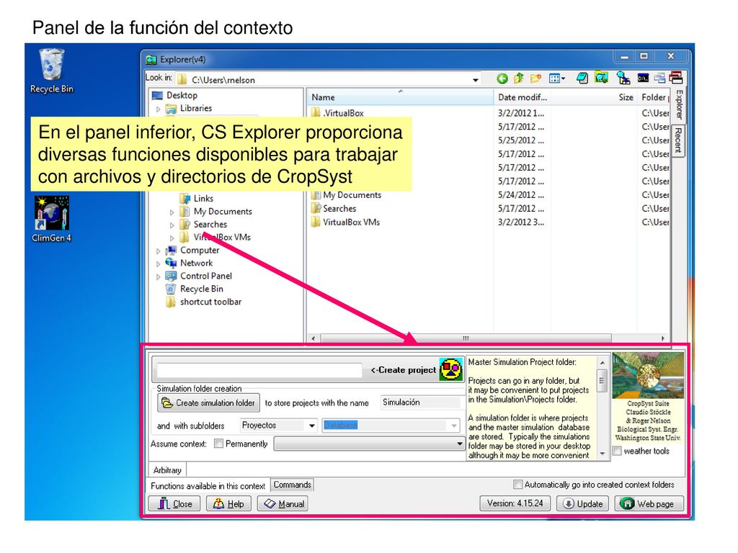Screen dimensions: 738x553
Task: Toggle the Permanently checkbox
Action: [218, 444]
